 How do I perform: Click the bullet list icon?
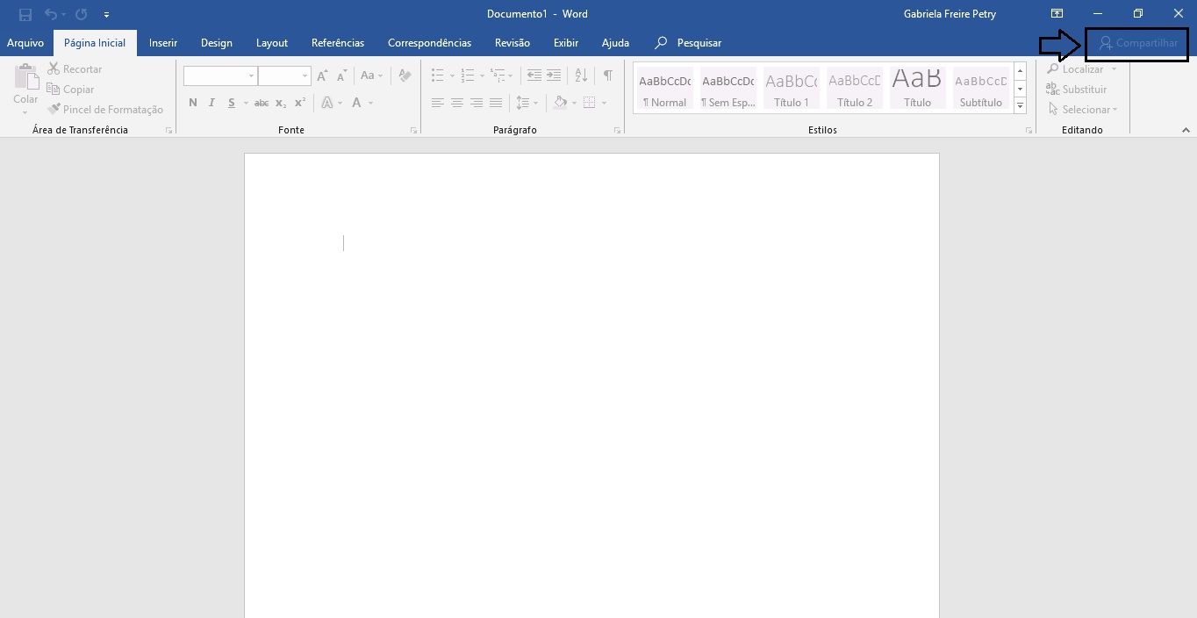pos(438,75)
